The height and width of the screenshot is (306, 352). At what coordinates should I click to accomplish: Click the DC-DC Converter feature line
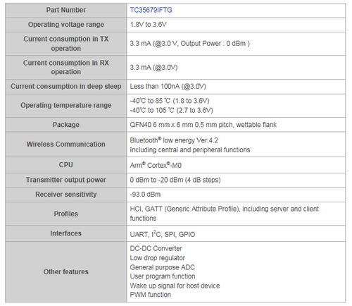coord(156,248)
